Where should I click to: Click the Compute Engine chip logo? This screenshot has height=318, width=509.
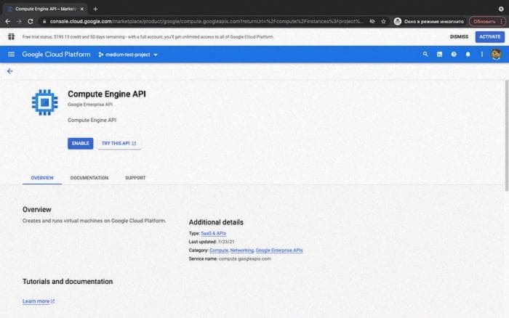[x=45, y=102]
